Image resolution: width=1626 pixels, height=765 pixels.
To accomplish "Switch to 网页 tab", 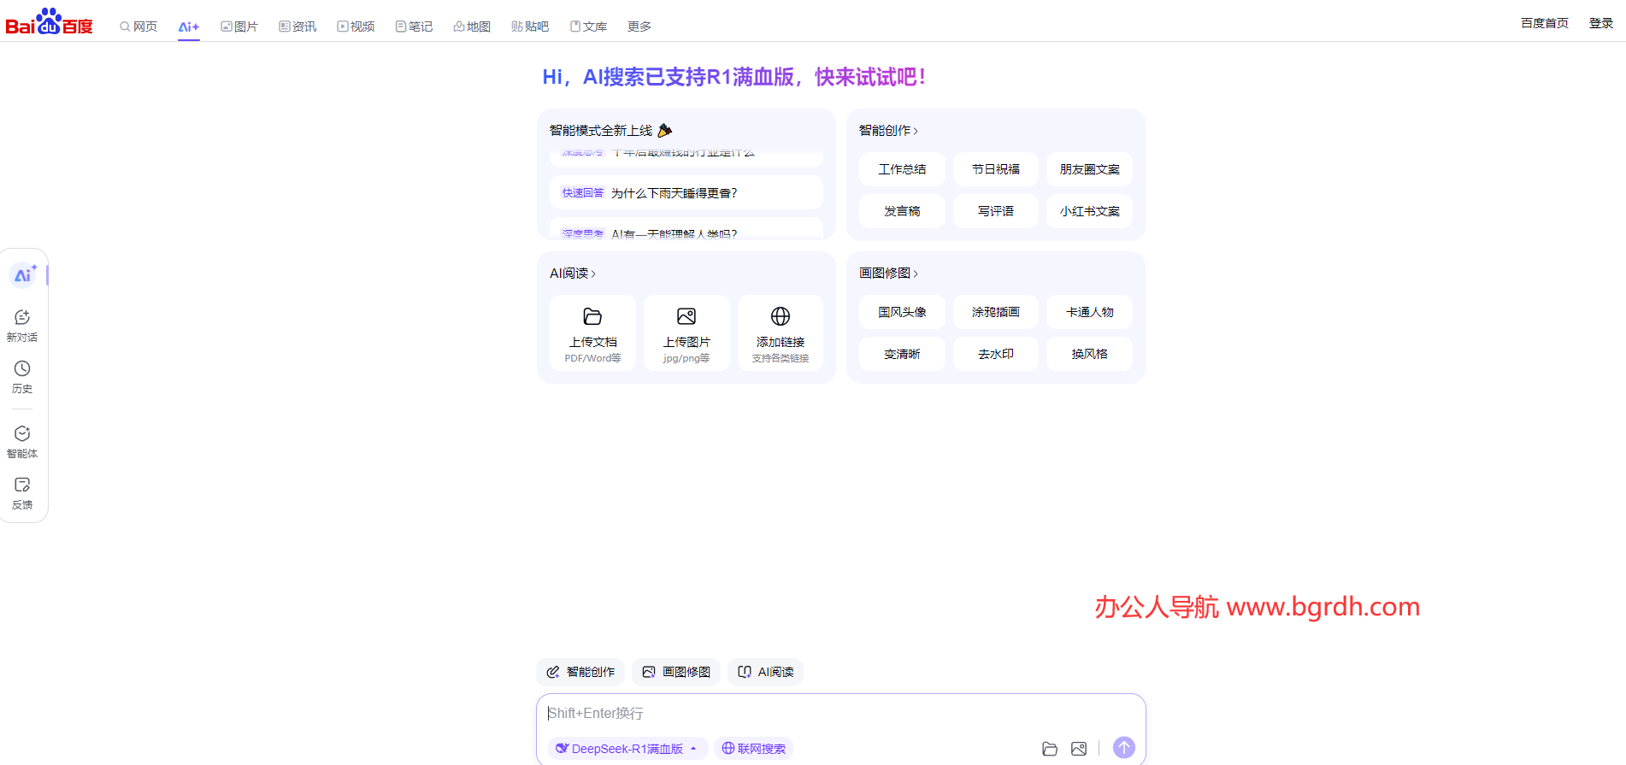I will 138,26.
